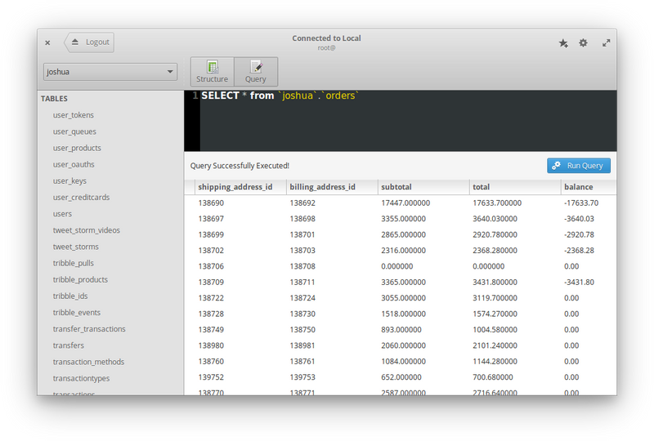Viewport: 654px width, 441px height.
Task: Select the tribble_events table
Action: click(x=76, y=313)
